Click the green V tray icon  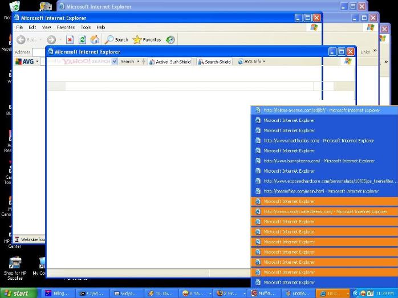[x=370, y=293]
